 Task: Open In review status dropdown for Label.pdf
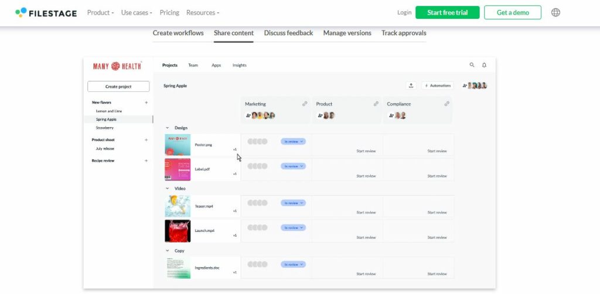[293, 166]
